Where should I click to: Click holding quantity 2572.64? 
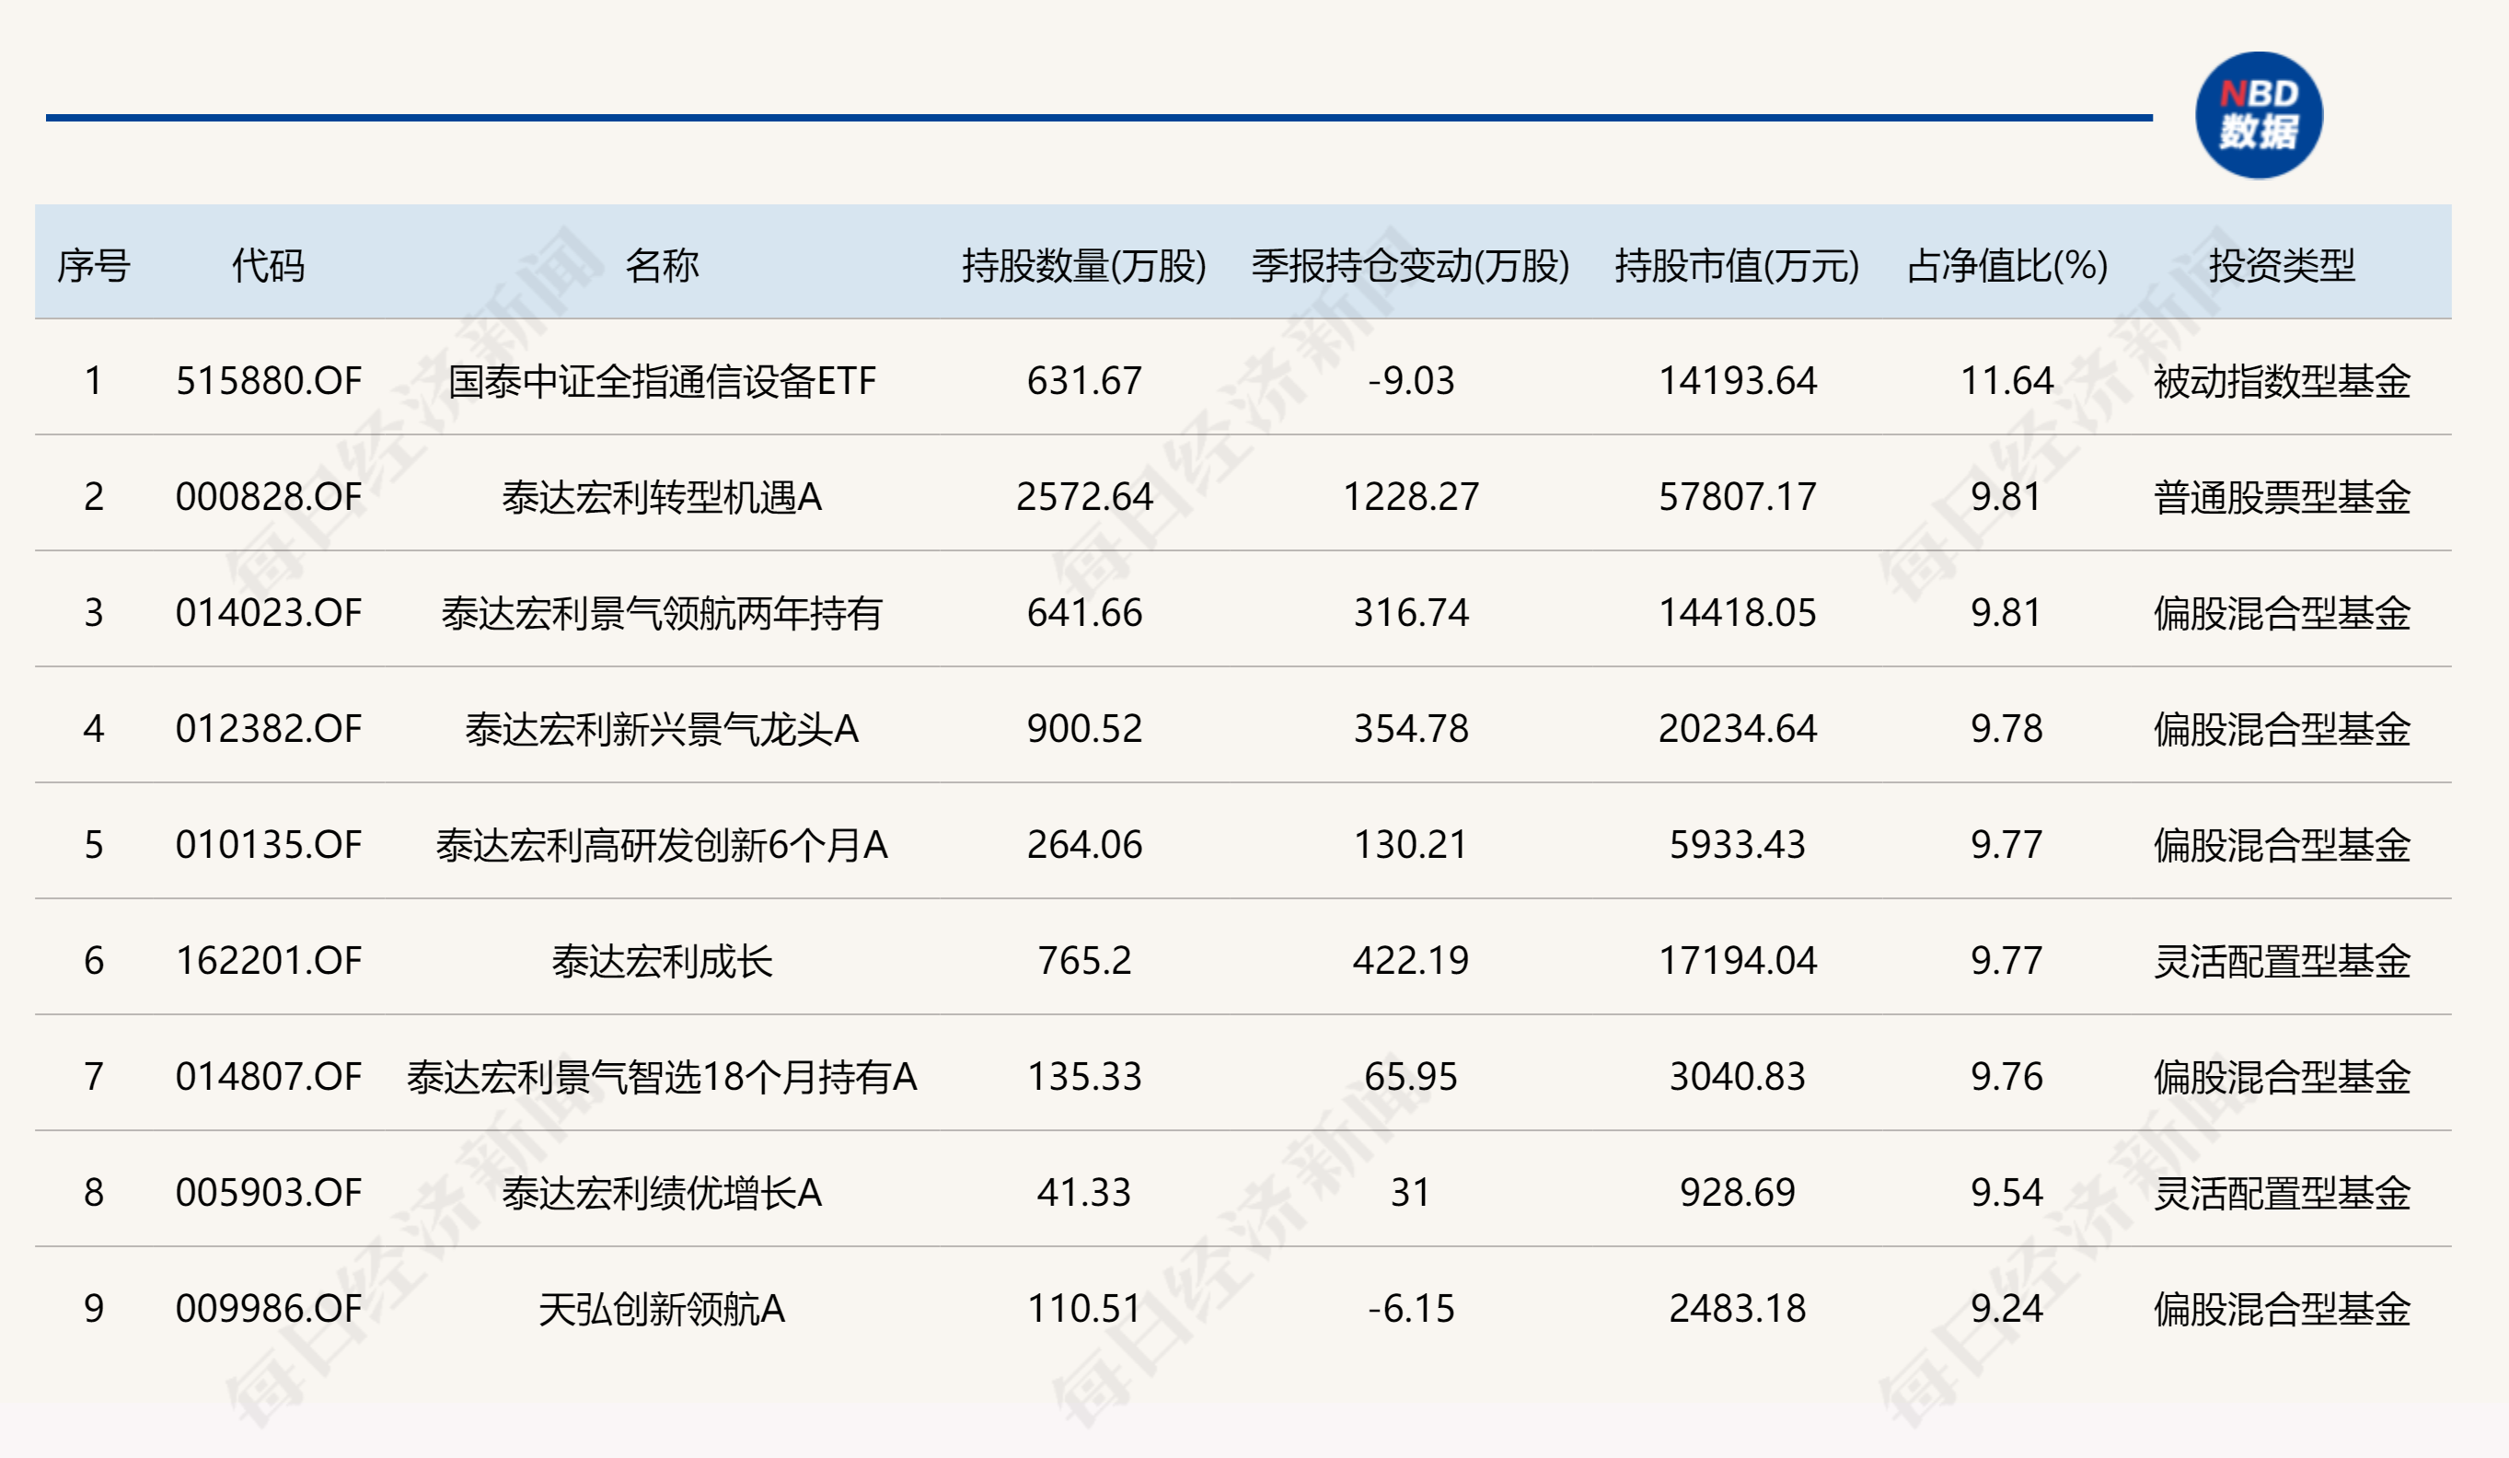tap(1084, 497)
